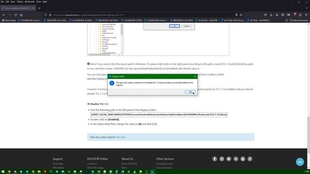Image resolution: width=310 pixels, height=174 pixels.
Task: Open the Accessories Store footer link
Action: point(164,168)
